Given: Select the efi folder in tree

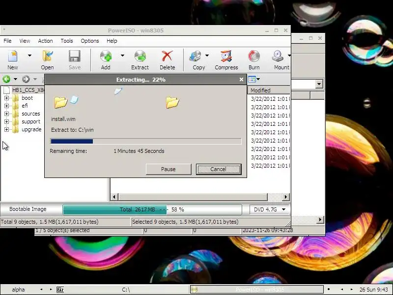Looking at the screenshot, I should click(x=25, y=106).
